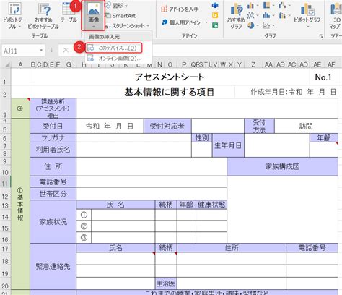Viewport: 342px width, 295px height.
Task: Click the Name Box showing AJ11
Action: (20, 51)
